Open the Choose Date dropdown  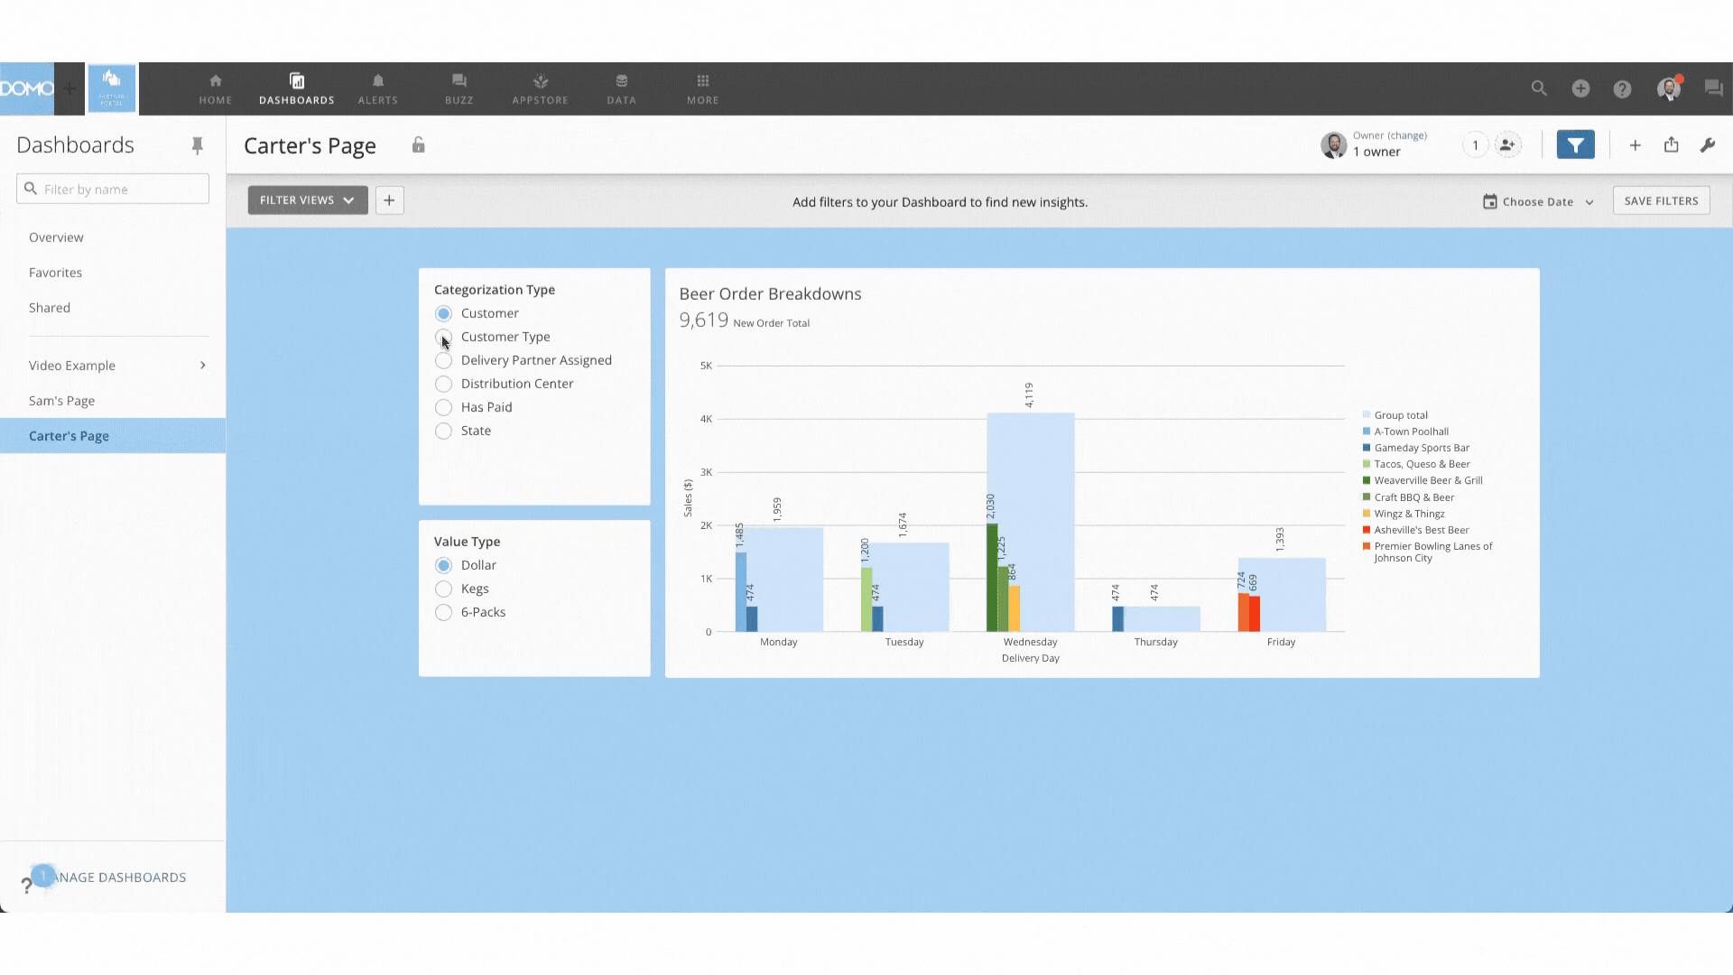1538,201
